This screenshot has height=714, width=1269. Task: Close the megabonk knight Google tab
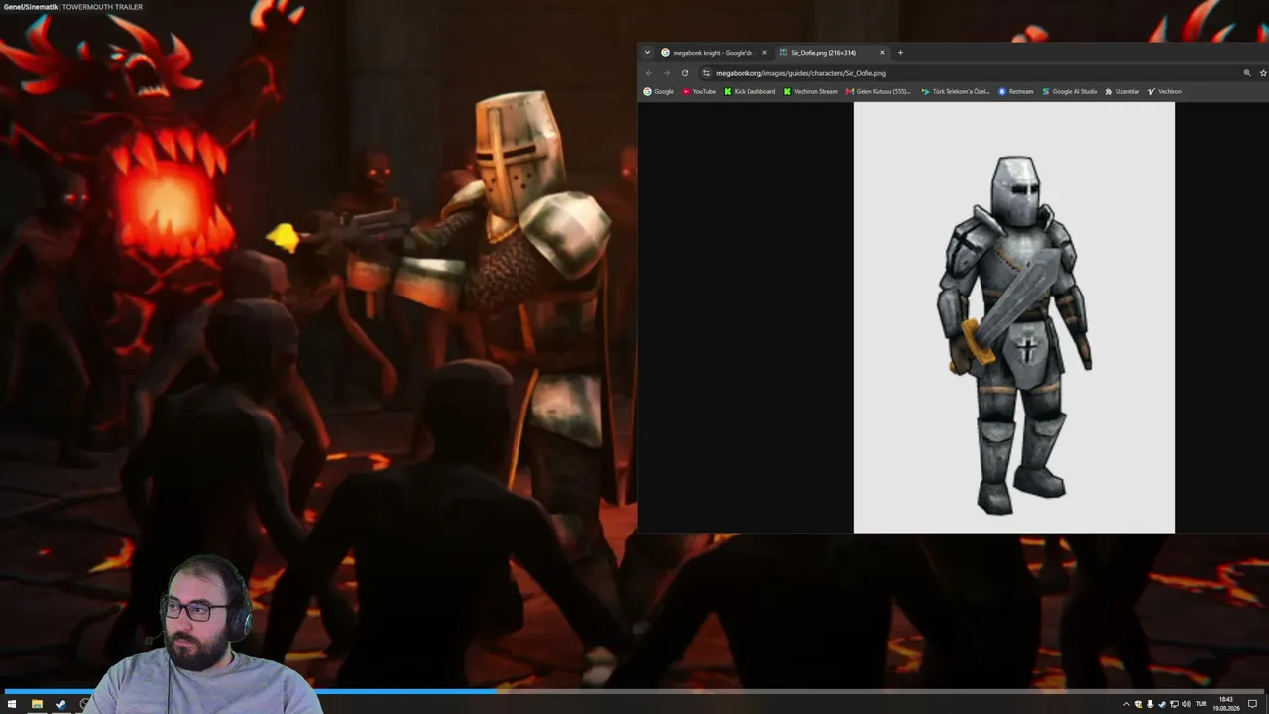[764, 53]
